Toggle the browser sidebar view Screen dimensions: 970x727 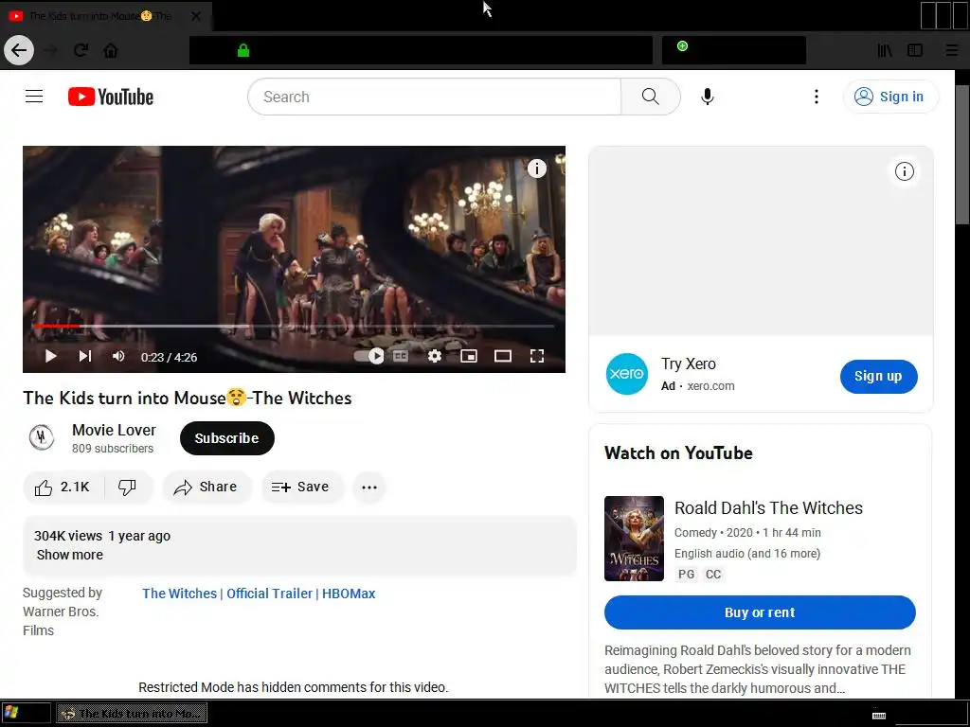pyautogui.click(x=915, y=50)
